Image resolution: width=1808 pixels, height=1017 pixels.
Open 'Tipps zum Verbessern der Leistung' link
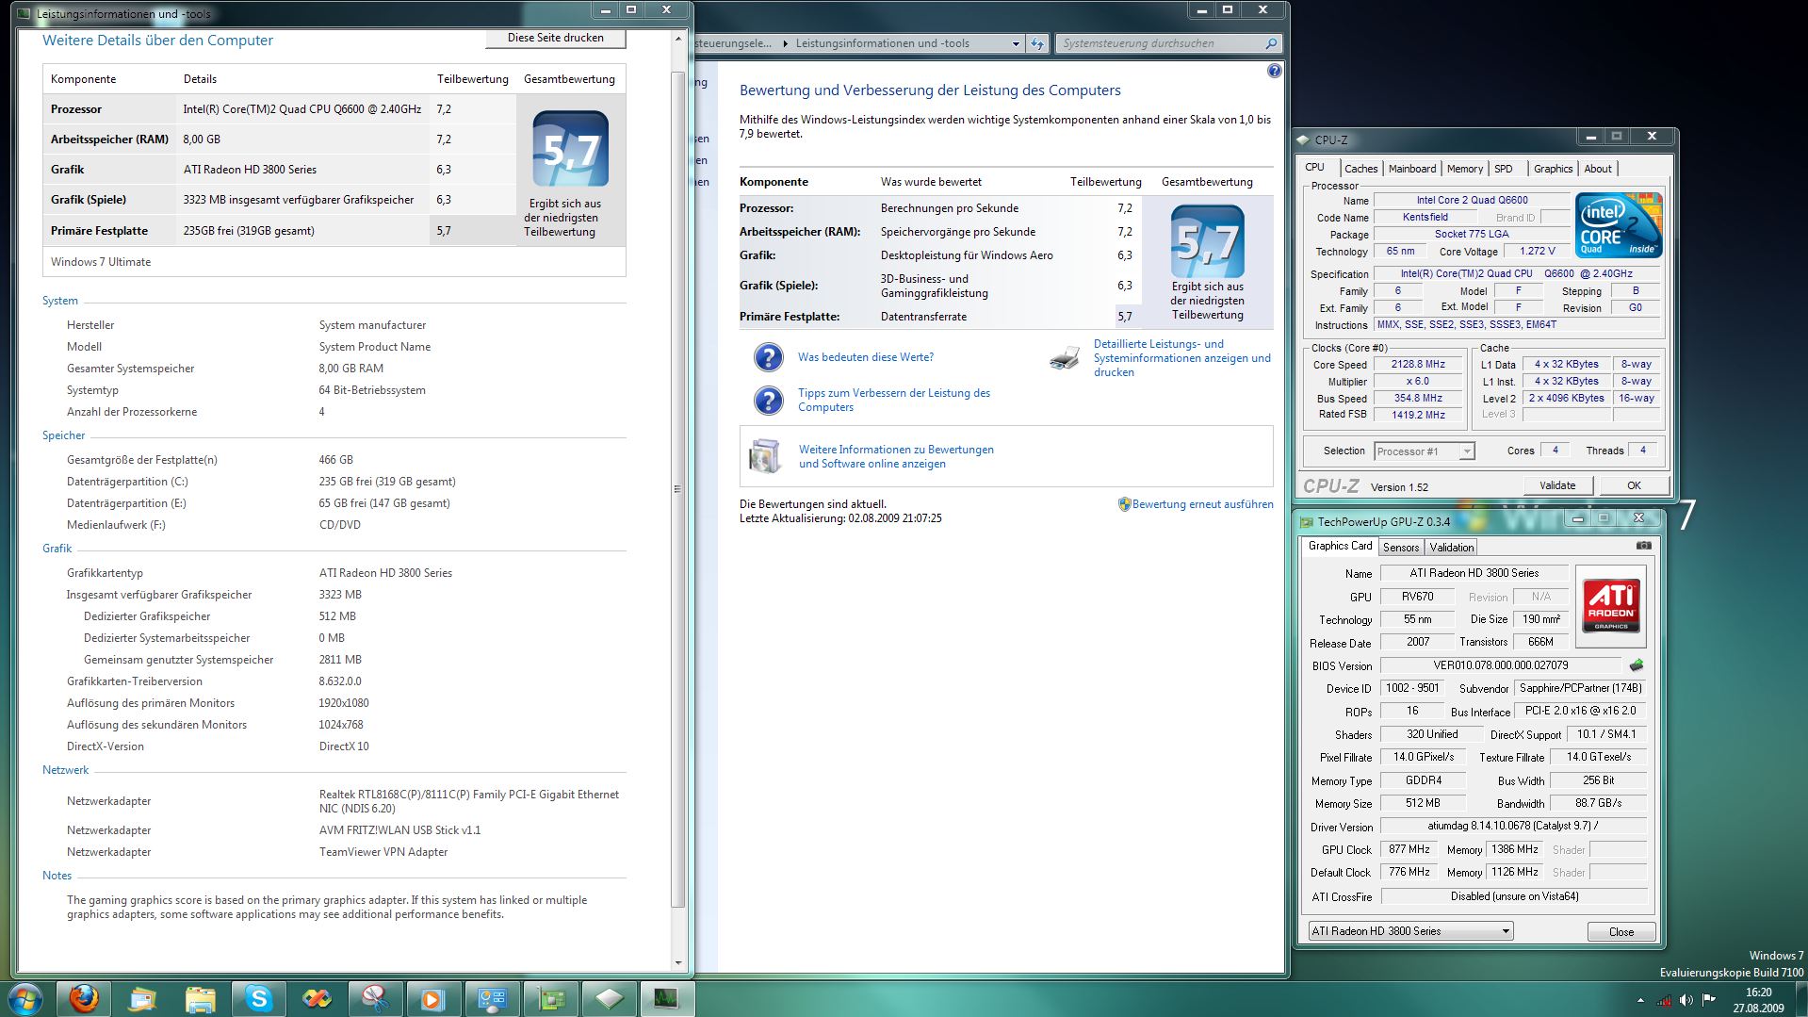coord(894,400)
